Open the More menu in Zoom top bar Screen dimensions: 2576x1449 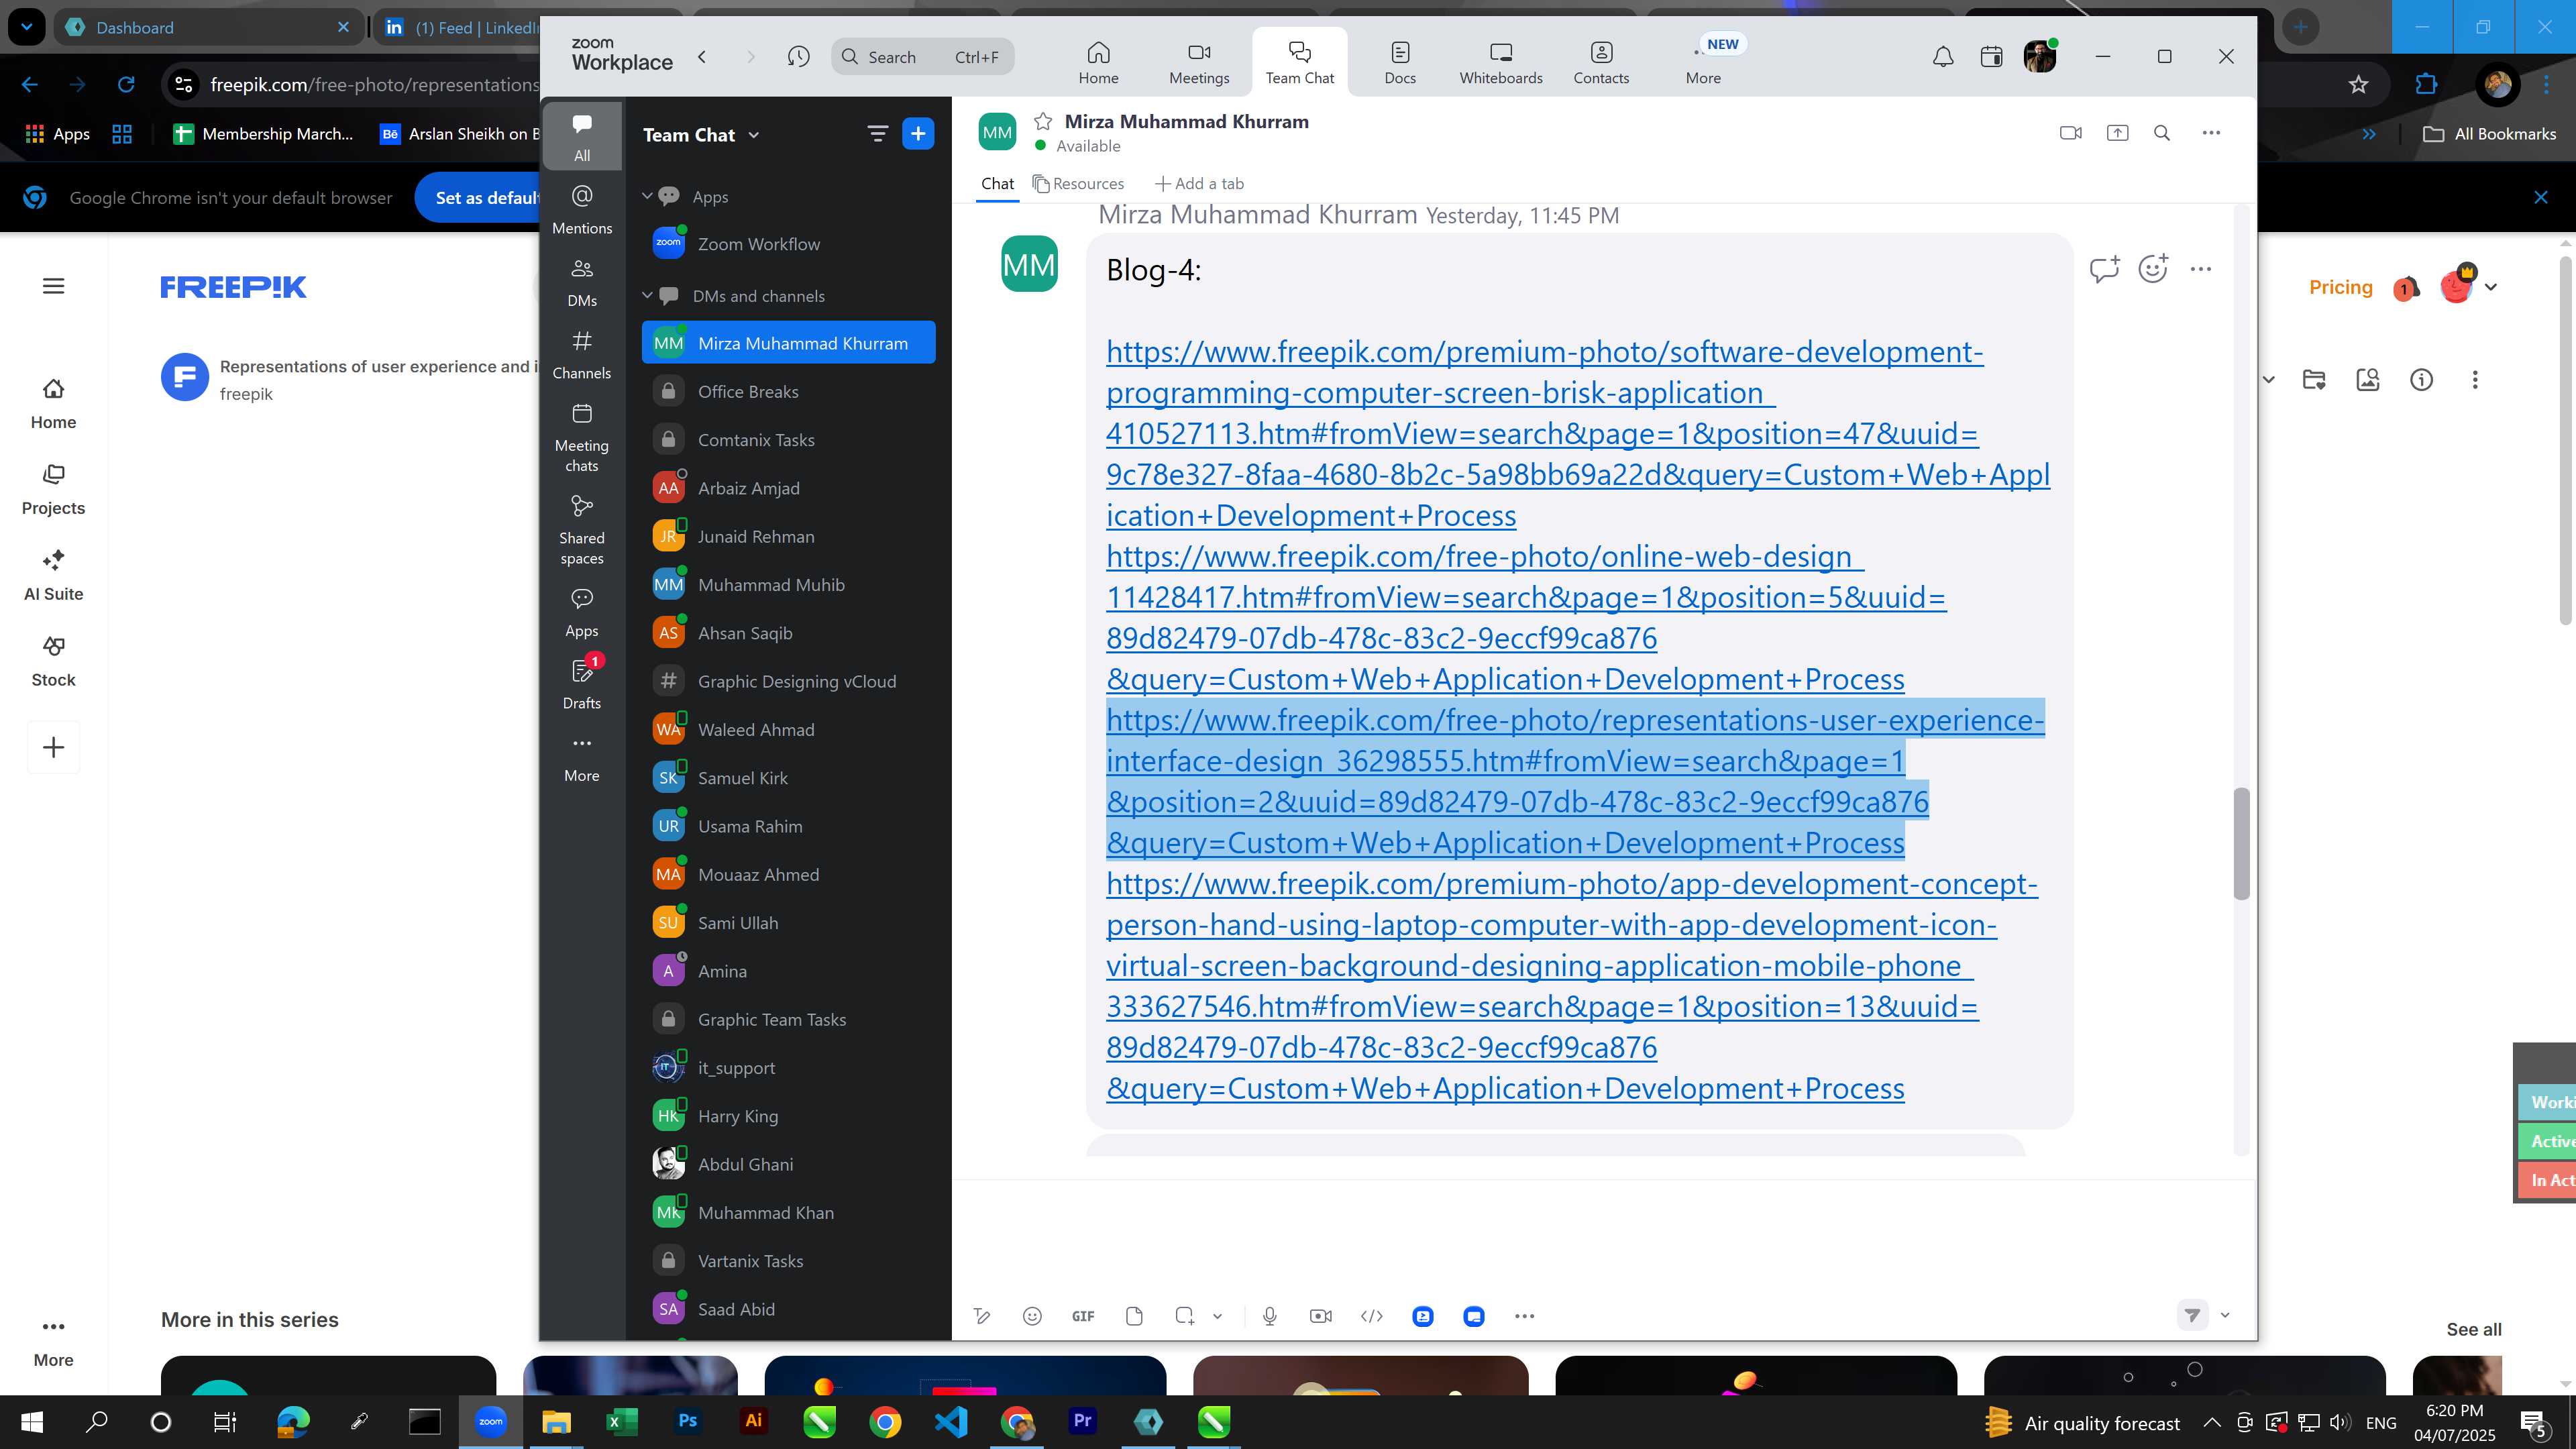point(1703,62)
